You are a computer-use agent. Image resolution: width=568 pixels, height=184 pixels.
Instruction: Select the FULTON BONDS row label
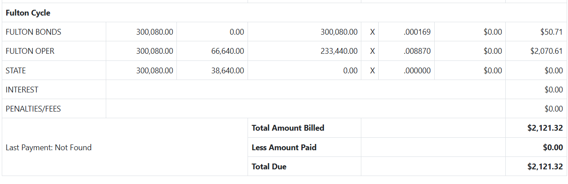[x=33, y=32]
